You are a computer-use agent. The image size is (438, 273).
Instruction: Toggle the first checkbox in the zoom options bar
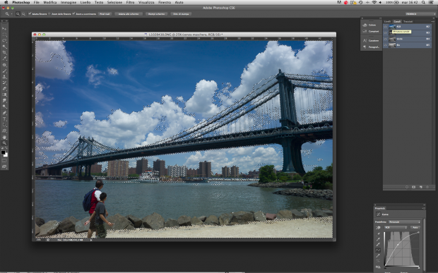pos(30,13)
